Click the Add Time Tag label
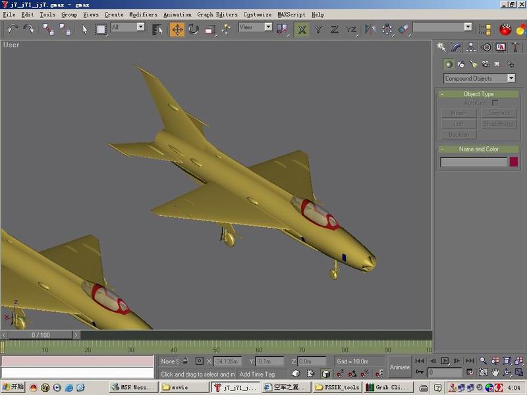This screenshot has width=527, height=395. [257, 374]
